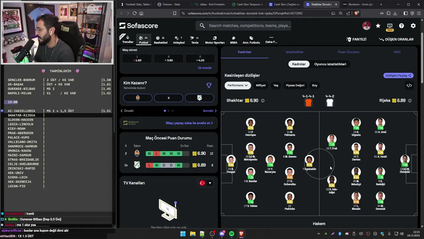Open the H2H tab
This screenshot has width=424, height=239.
tap(397, 52)
